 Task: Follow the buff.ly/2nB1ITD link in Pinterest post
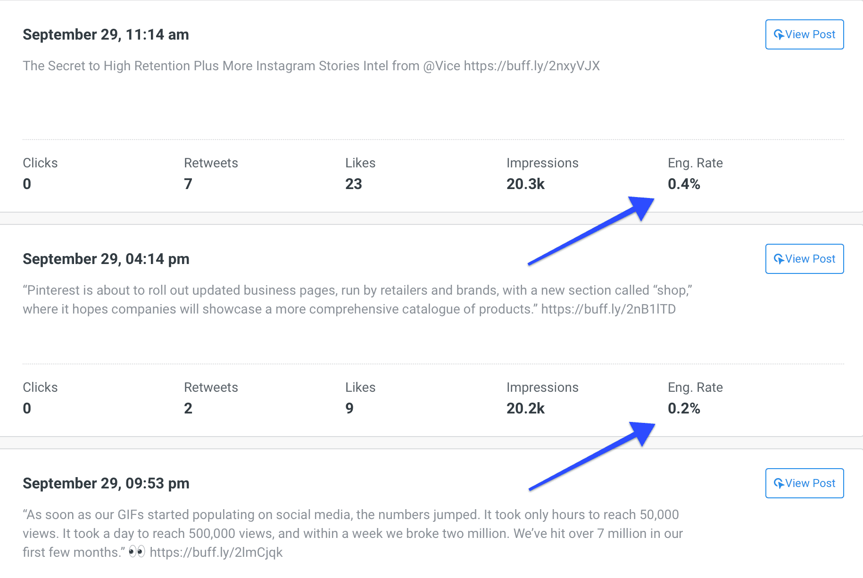pos(608,309)
